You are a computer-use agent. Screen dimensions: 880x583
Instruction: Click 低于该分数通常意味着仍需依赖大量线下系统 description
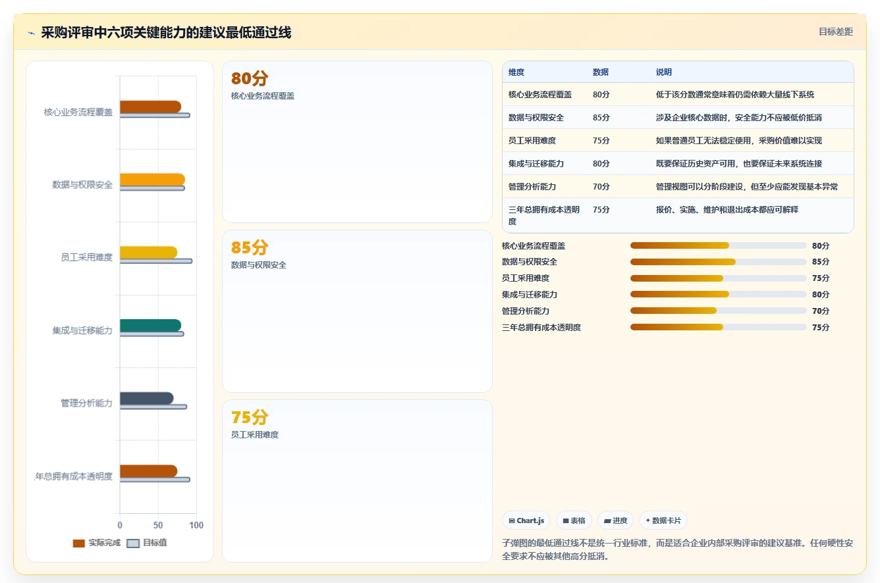click(735, 95)
